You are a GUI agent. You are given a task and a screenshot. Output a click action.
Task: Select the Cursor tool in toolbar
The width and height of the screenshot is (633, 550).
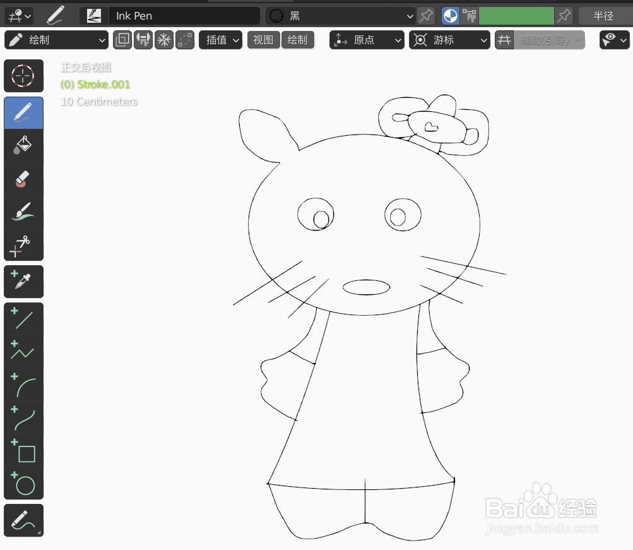(23, 76)
